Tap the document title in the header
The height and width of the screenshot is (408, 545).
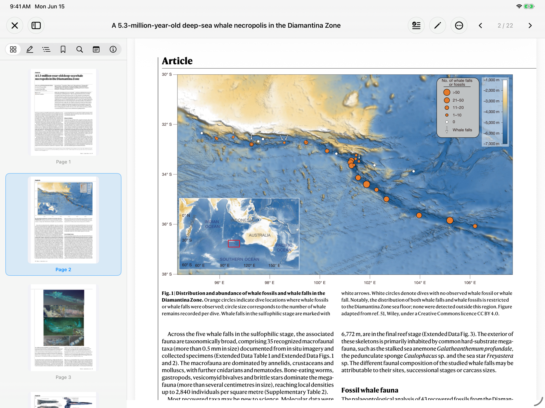coord(226,25)
